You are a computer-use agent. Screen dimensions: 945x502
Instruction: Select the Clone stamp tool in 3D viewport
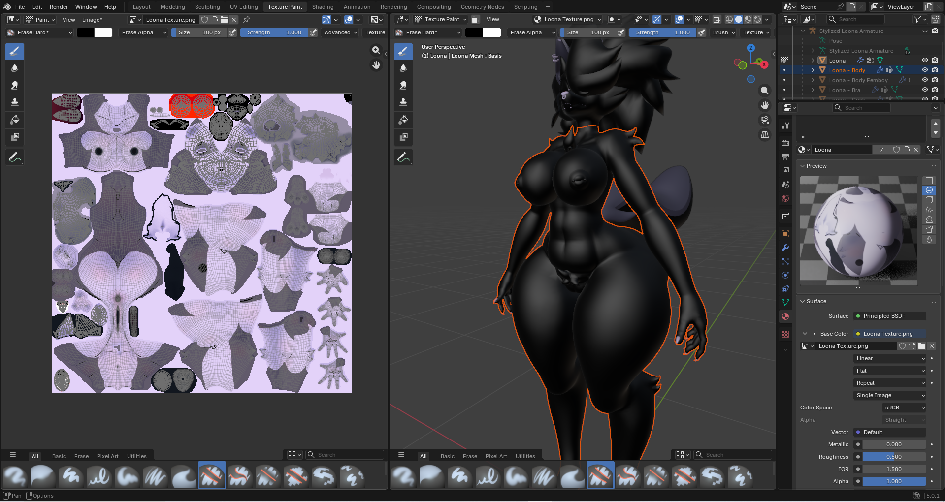click(x=403, y=102)
